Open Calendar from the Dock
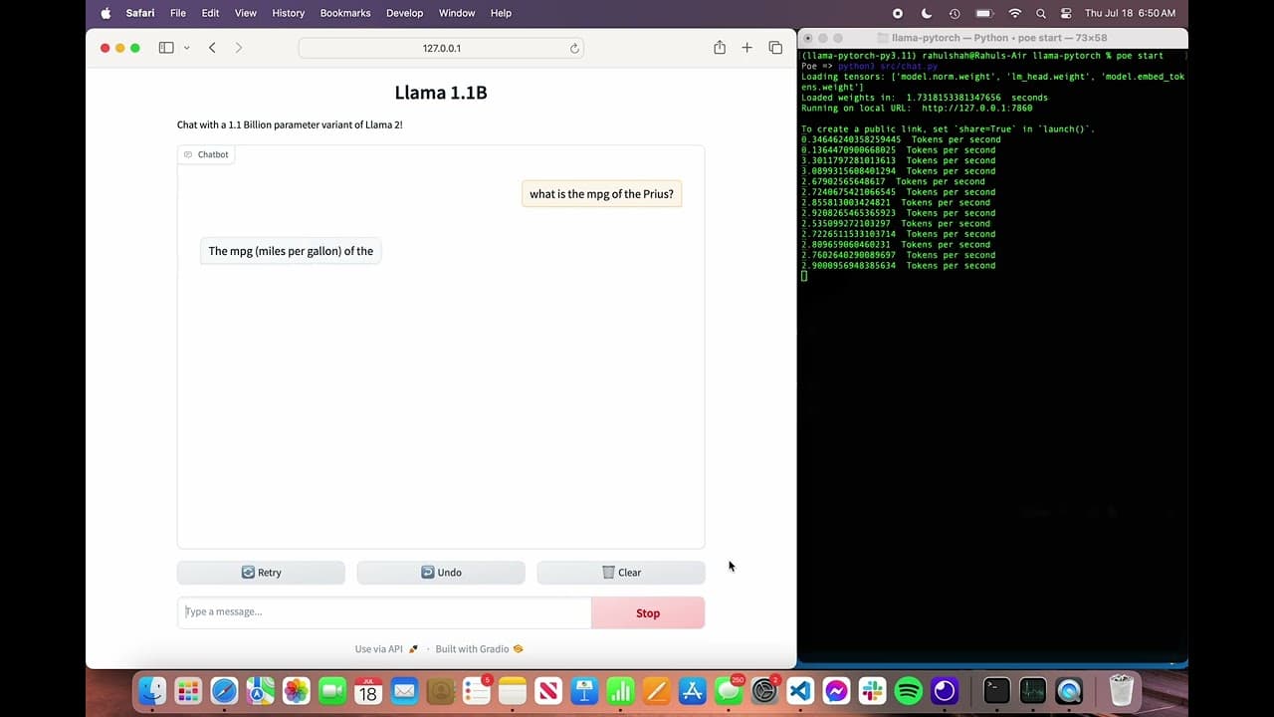1274x717 pixels. (x=368, y=690)
